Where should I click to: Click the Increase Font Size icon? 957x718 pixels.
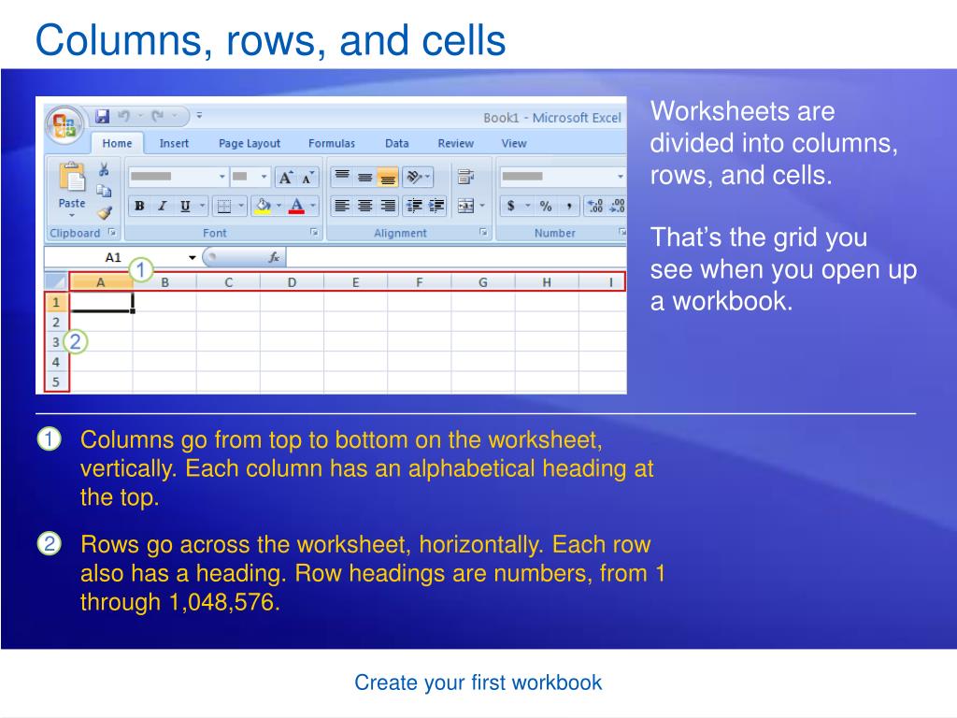pyautogui.click(x=285, y=177)
